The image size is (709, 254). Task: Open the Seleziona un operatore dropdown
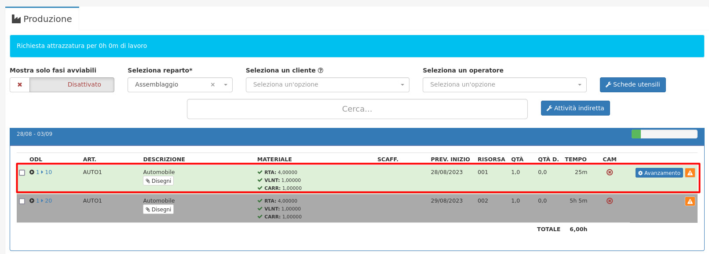click(504, 85)
